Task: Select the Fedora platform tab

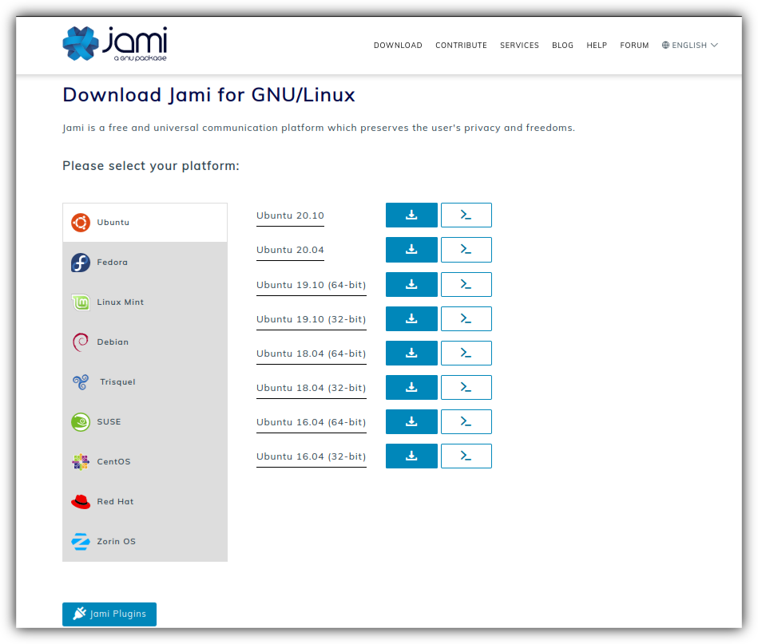Action: coord(145,263)
